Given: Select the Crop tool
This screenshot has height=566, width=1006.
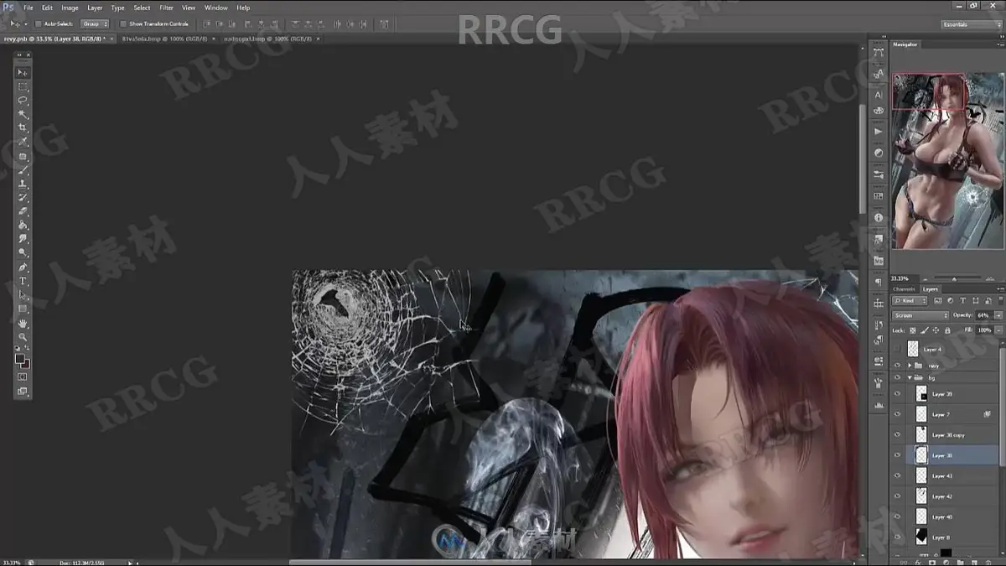Looking at the screenshot, I should click(x=23, y=128).
